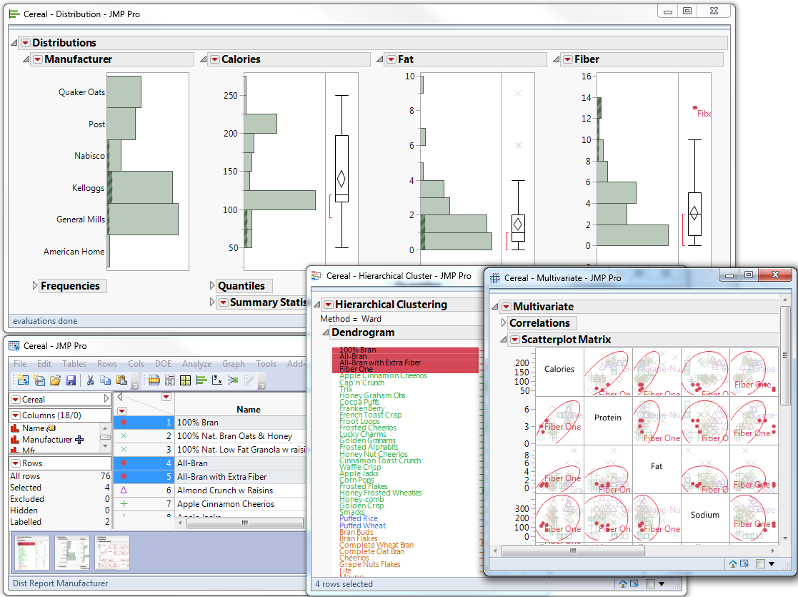Toggle checkbox in Multivariate window status bar
The width and height of the screenshot is (798, 597).
pyautogui.click(x=761, y=563)
